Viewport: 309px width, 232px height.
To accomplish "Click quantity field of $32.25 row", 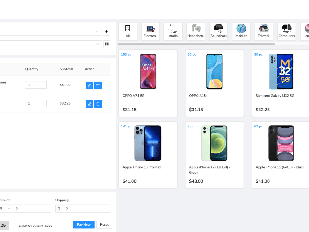I will [x=36, y=103].
